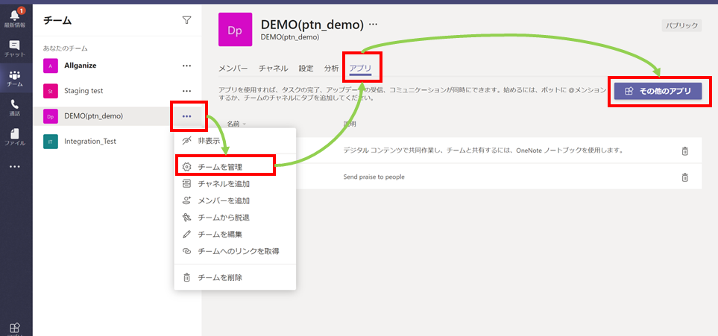Delete the Send praise app using its trash icon
The image size is (718, 336).
[684, 177]
